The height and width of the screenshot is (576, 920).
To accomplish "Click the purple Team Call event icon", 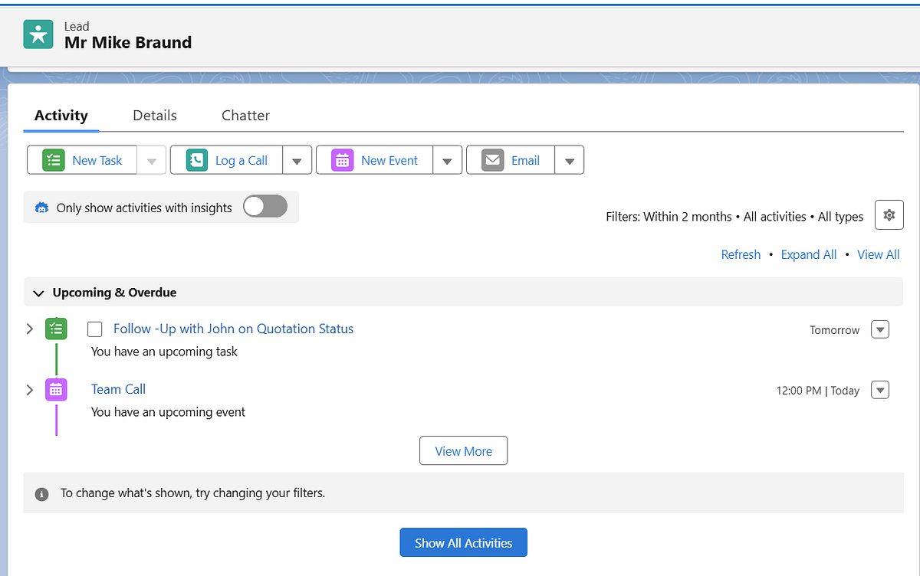I will [x=56, y=390].
